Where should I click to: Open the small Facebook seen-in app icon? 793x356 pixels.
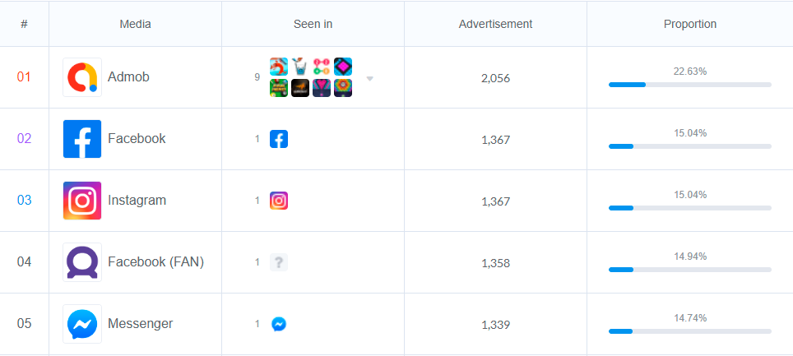tap(279, 139)
